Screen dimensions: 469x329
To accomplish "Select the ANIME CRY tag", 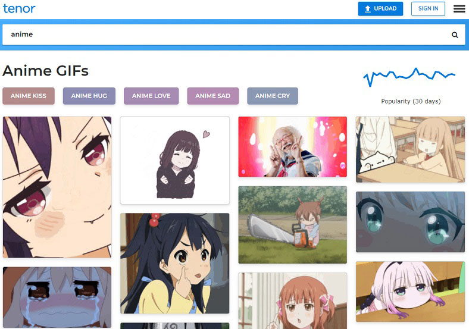I will click(273, 96).
